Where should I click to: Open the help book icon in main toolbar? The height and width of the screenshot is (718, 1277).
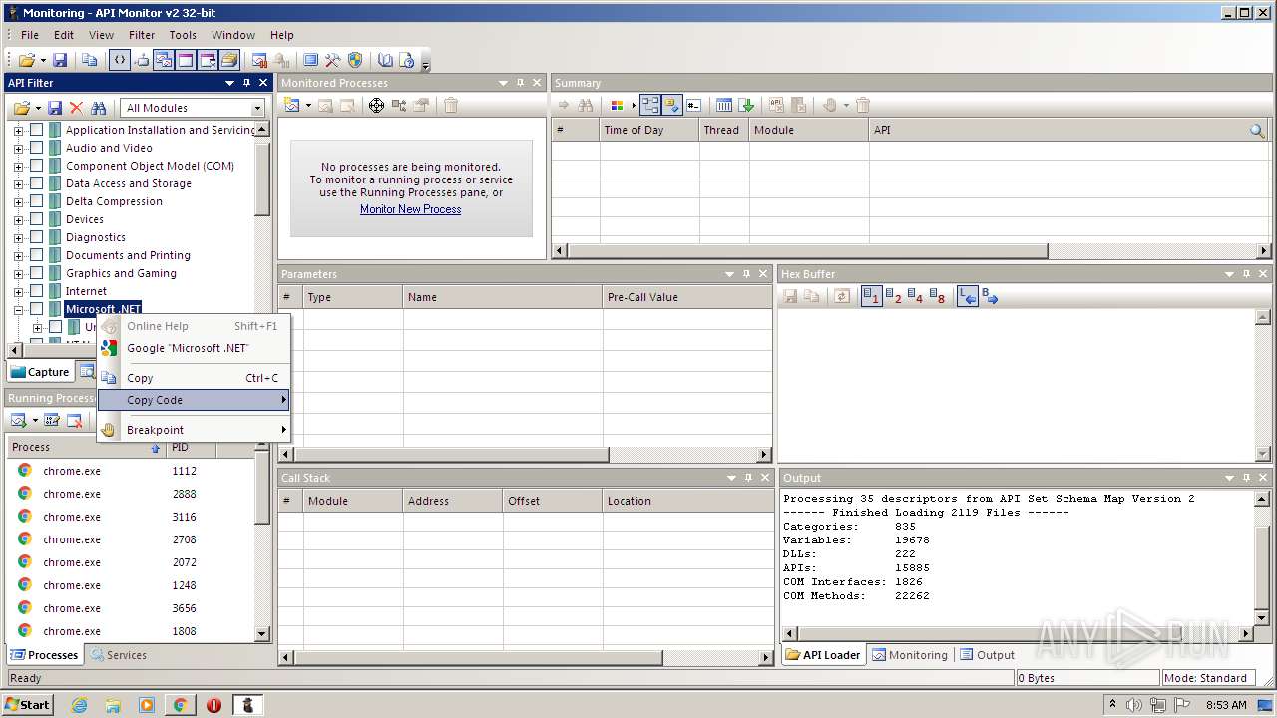click(x=385, y=61)
